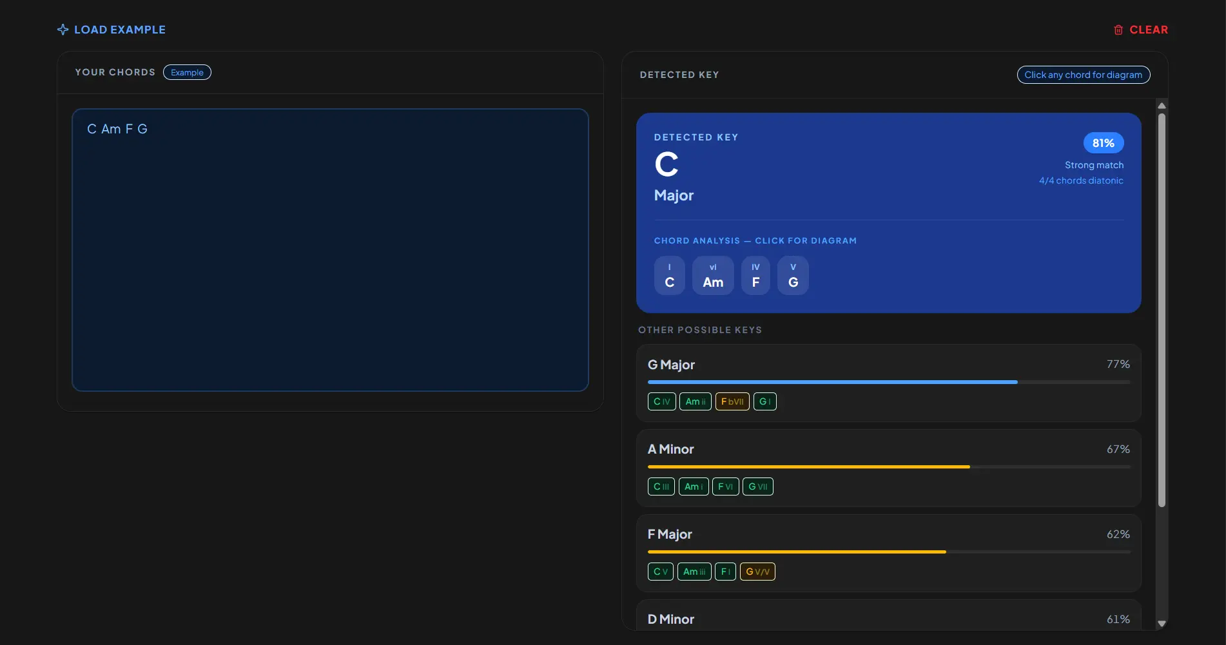The image size is (1226, 645).
Task: Click the F VI chip under A Minor
Action: pos(725,486)
